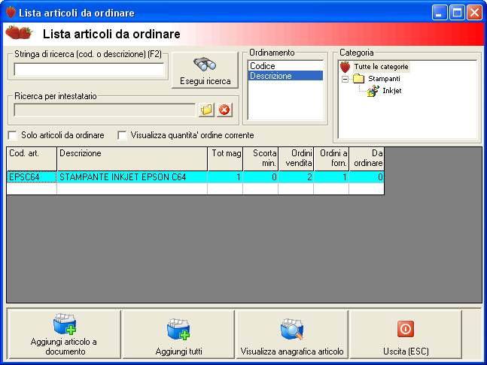This screenshot has width=487, height=365.
Task: Select Tutte le categorie in tree
Action: tap(381, 67)
